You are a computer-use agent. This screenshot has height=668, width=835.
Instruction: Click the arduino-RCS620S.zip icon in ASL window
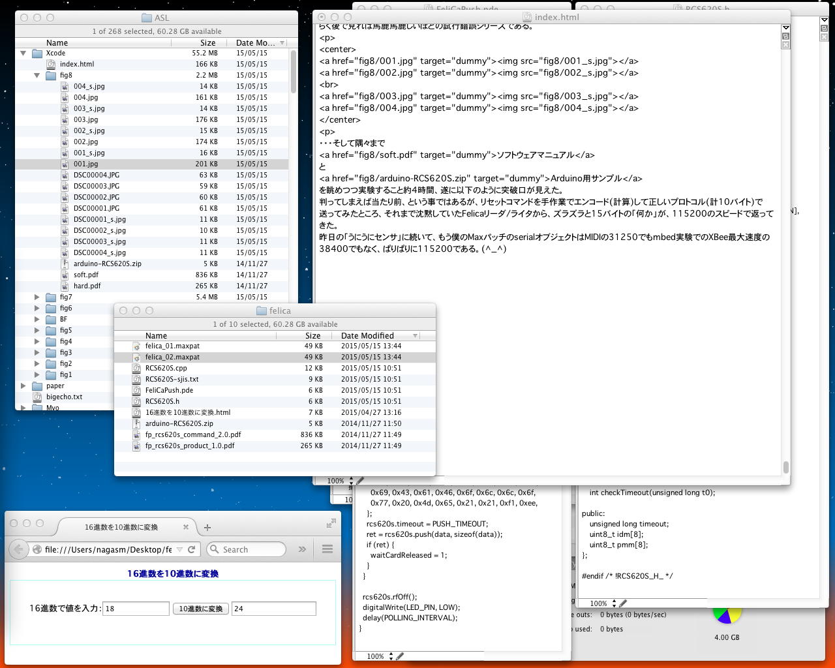65,264
